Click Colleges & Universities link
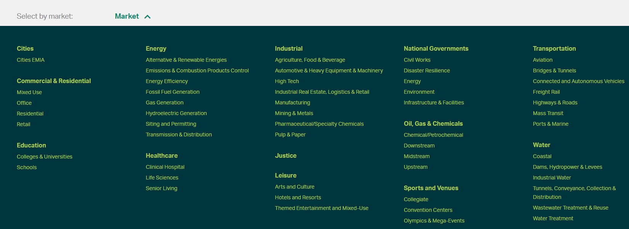629x229 pixels. (x=44, y=157)
